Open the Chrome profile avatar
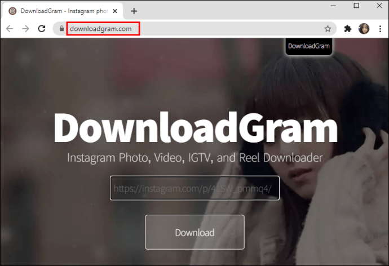The height and width of the screenshot is (266, 389). click(364, 29)
